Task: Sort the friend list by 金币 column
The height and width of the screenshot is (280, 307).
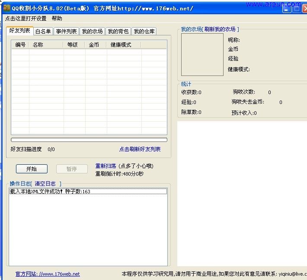Action: (96, 45)
